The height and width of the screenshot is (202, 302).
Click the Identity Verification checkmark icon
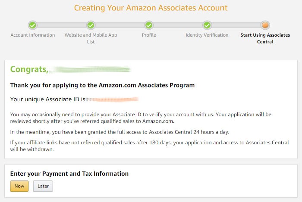[x=207, y=25]
